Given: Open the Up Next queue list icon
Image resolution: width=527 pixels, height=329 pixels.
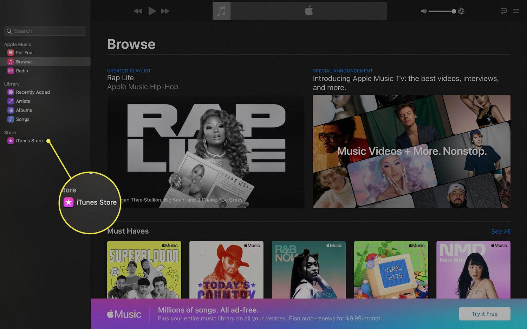Looking at the screenshot, I should click(x=516, y=11).
